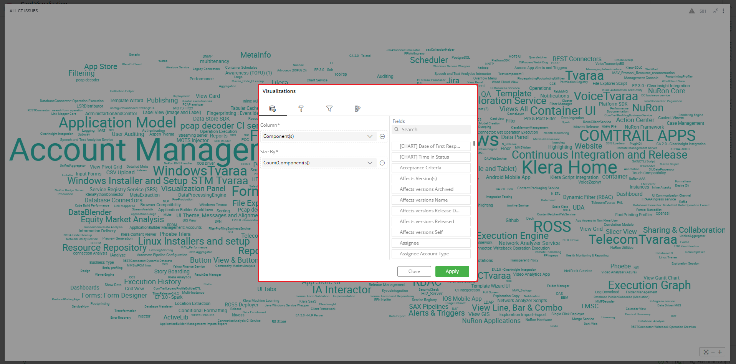This screenshot has height=364, width=736.
Task: Click 'Windows Installer and Setup' word
Action: (127, 180)
